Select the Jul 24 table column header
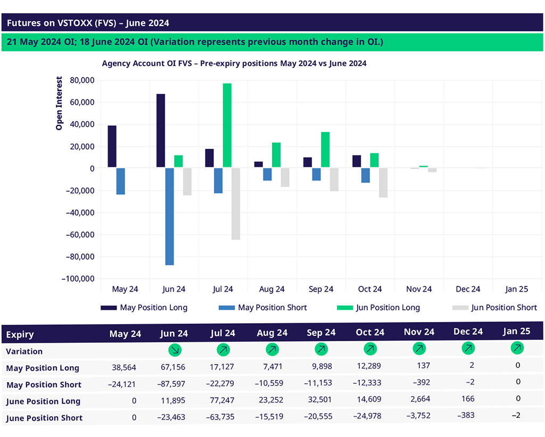545x437 pixels. coord(223,334)
